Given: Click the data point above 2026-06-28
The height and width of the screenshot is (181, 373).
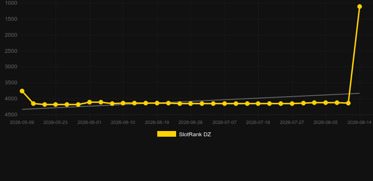Looking at the screenshot, I should click(191, 104).
